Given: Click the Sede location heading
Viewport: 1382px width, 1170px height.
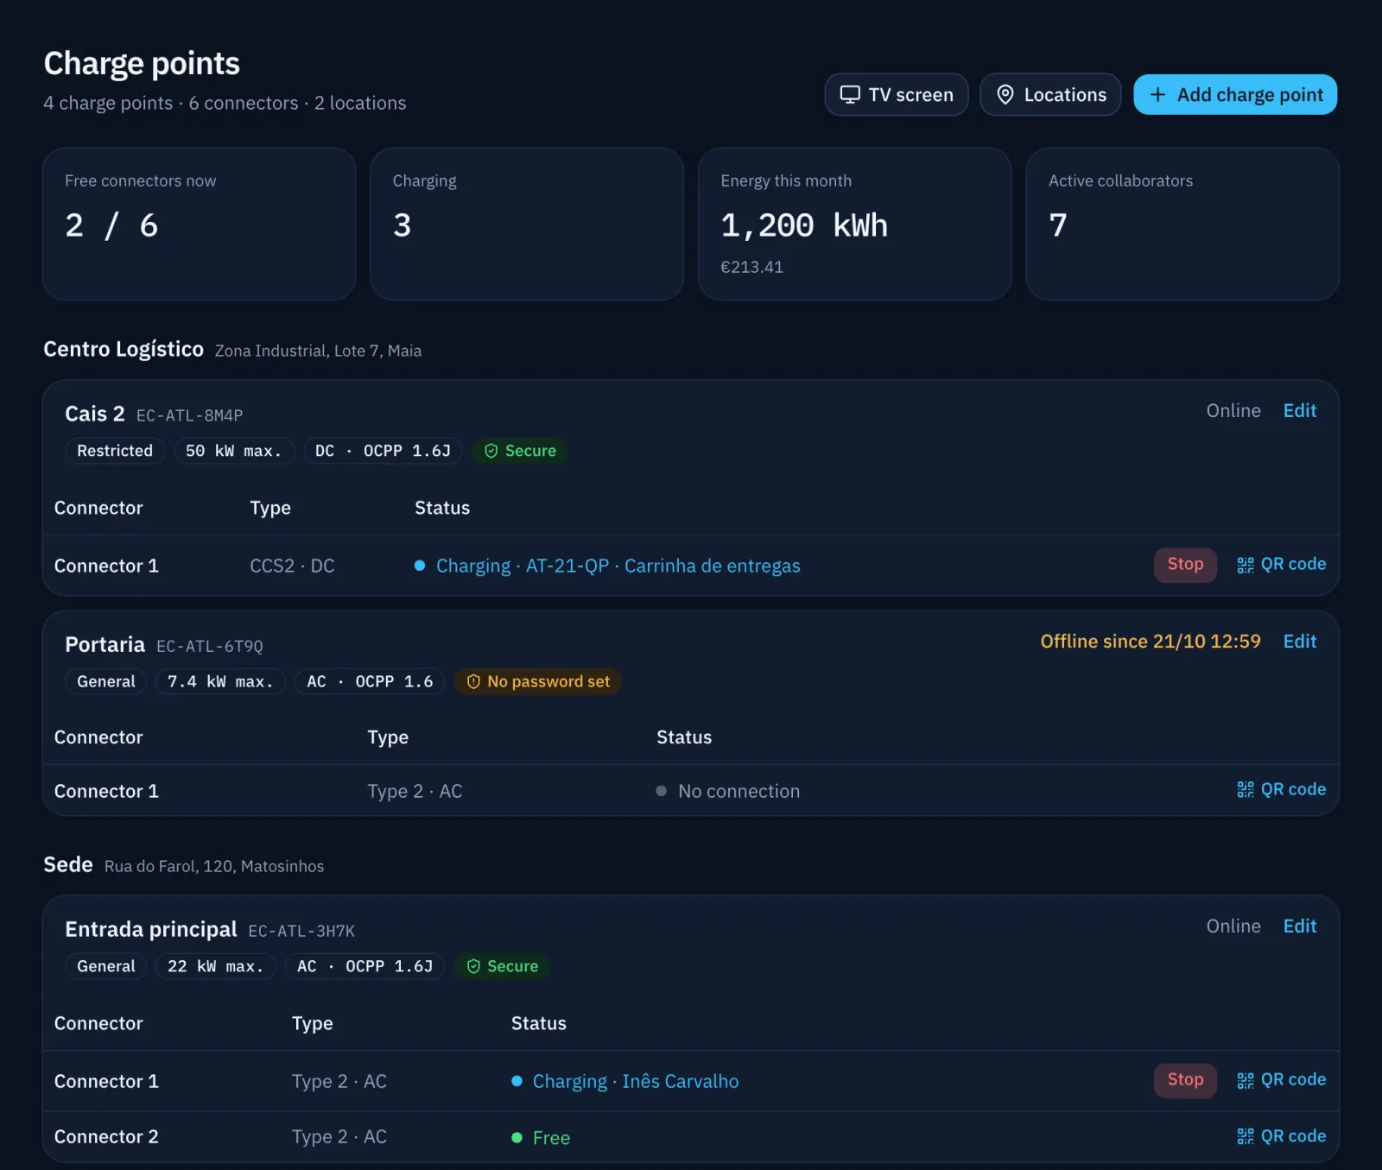Looking at the screenshot, I should [x=68, y=864].
